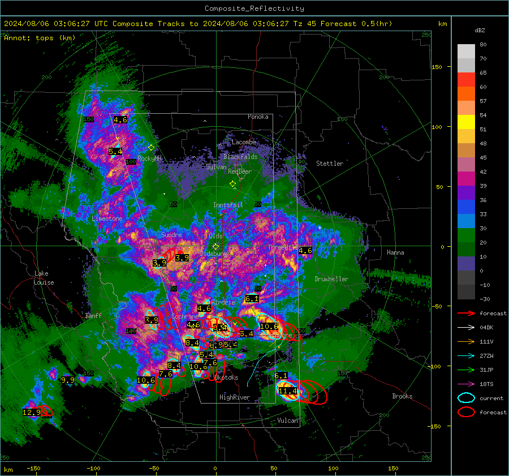The width and height of the screenshot is (509, 476).
Task: Select the red color band in the dBZ scale
Action: coord(466,80)
